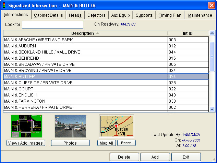Click Int ID cell 022
The width and height of the screenshot is (217, 163).
click(x=188, y=89)
